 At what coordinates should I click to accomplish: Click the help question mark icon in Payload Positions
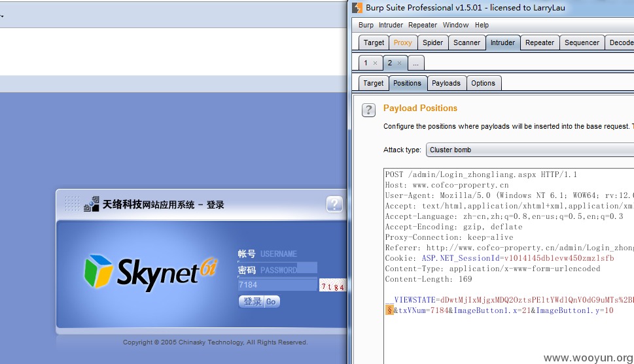(x=368, y=110)
